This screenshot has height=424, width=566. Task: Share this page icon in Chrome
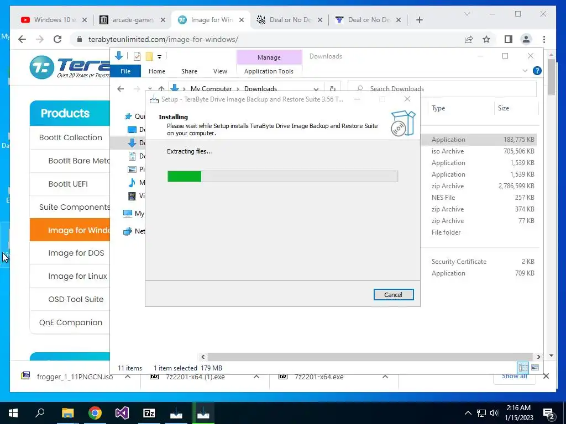[469, 39]
